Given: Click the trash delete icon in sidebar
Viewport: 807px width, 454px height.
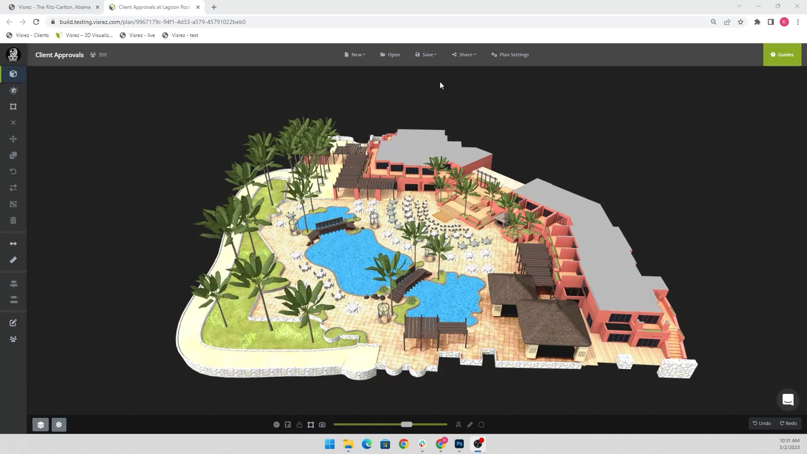Looking at the screenshot, I should pyautogui.click(x=13, y=221).
